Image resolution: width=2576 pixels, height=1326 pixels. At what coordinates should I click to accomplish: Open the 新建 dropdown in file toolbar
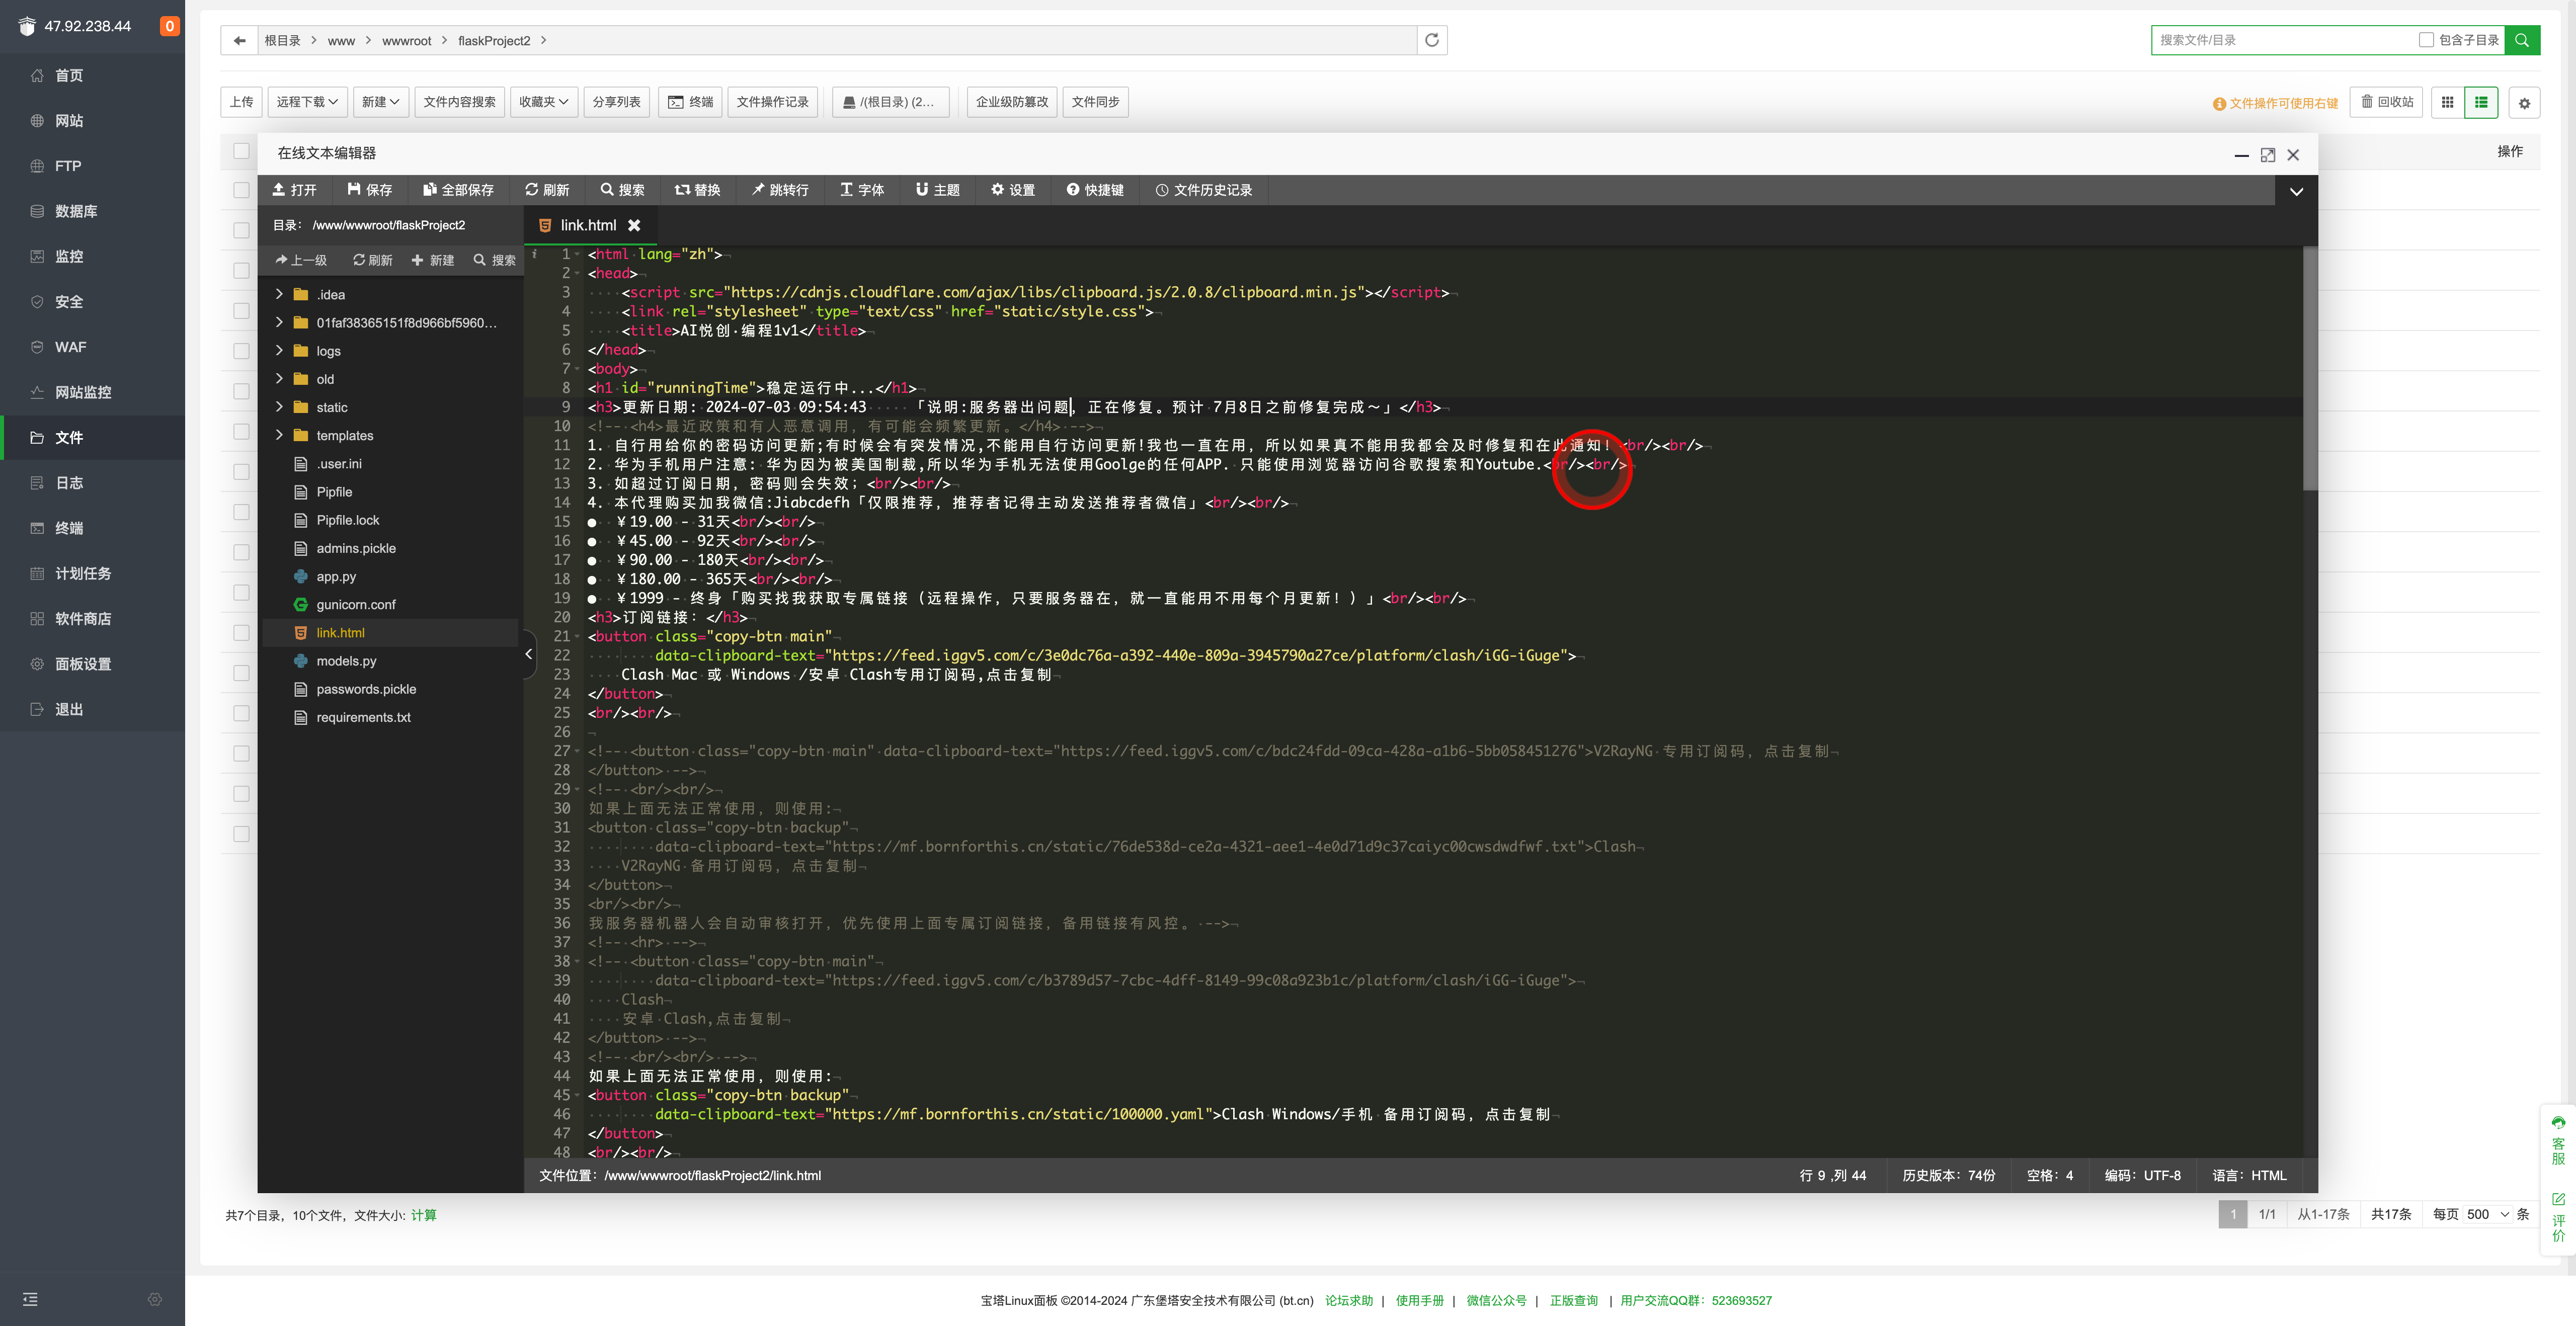381,102
